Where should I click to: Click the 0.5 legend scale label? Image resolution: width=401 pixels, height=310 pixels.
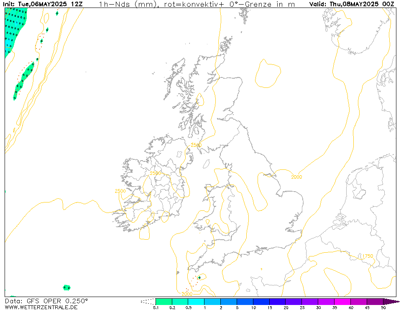point(188,307)
